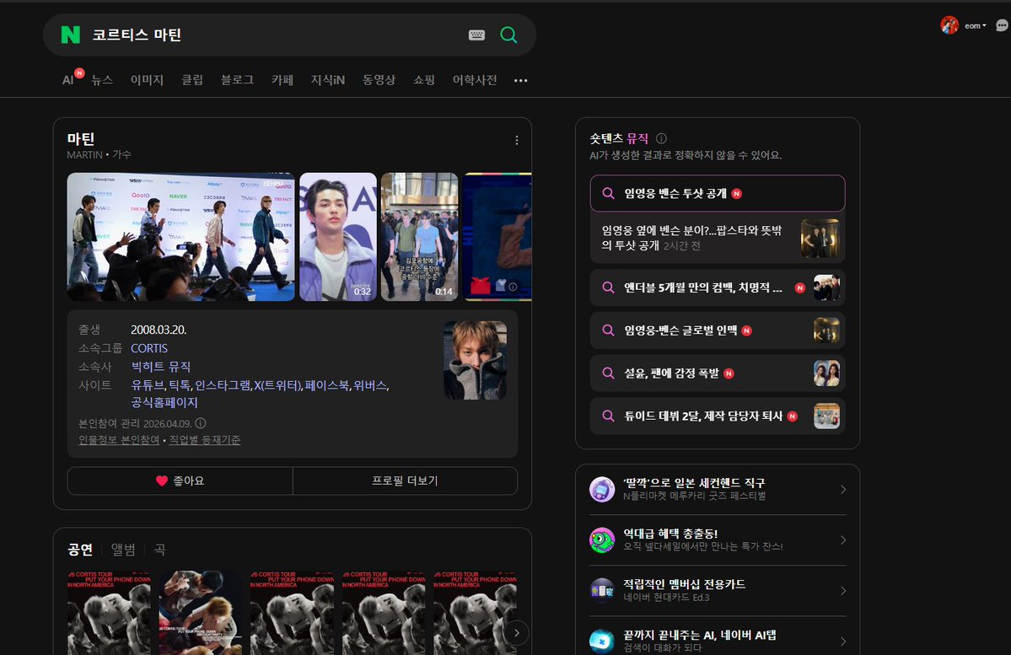The height and width of the screenshot is (655, 1011).
Task: Show next performance posters with arrow
Action: click(516, 633)
